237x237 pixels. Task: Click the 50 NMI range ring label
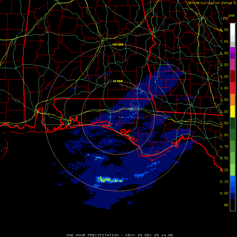point(118,81)
